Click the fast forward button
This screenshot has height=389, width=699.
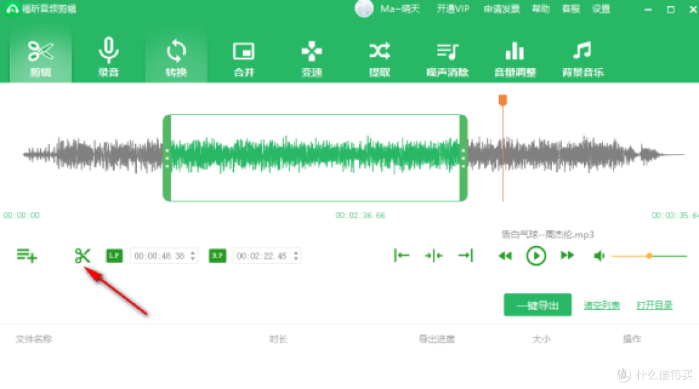coord(567,255)
